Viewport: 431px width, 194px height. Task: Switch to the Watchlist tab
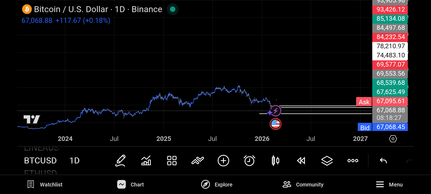click(x=45, y=185)
